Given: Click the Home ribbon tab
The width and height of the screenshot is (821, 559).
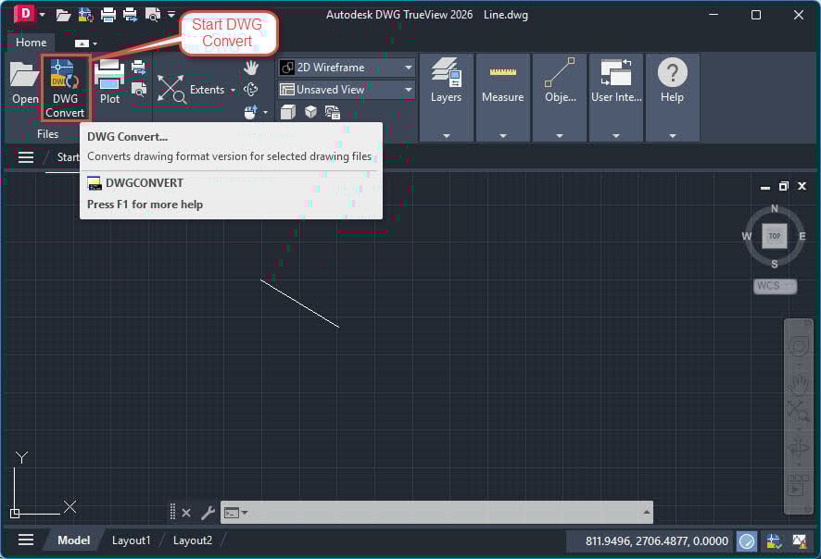Looking at the screenshot, I should [x=31, y=42].
